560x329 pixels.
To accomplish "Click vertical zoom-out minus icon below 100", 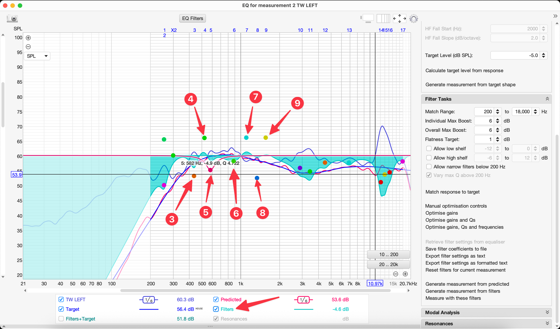I will [28, 47].
